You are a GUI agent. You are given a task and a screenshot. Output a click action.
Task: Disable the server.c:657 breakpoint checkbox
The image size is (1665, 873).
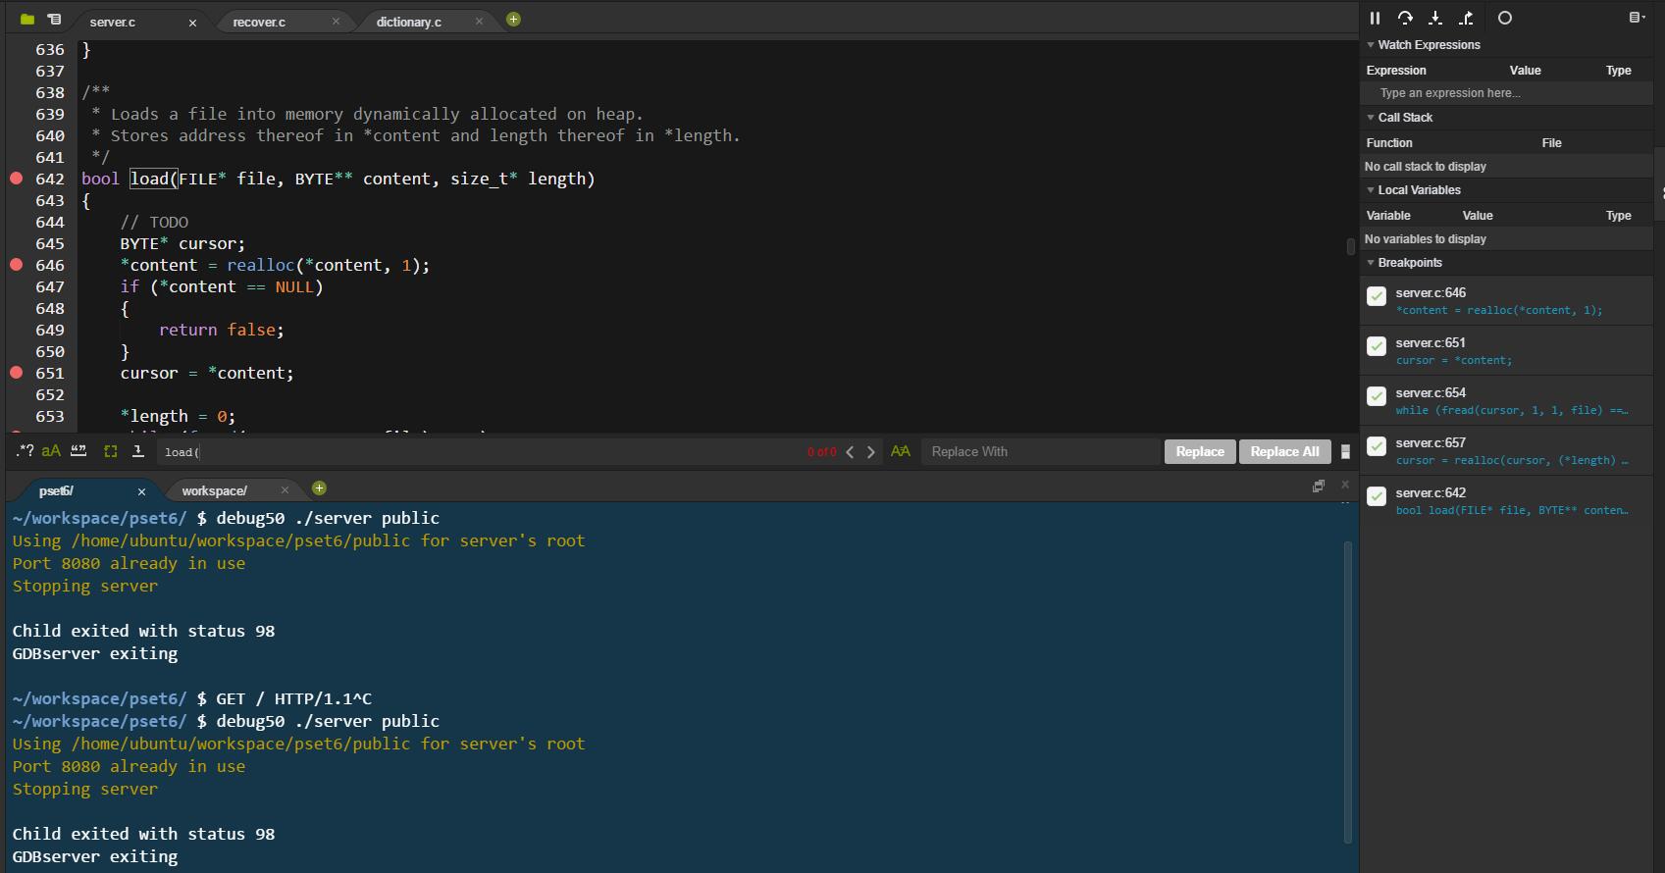1377,446
